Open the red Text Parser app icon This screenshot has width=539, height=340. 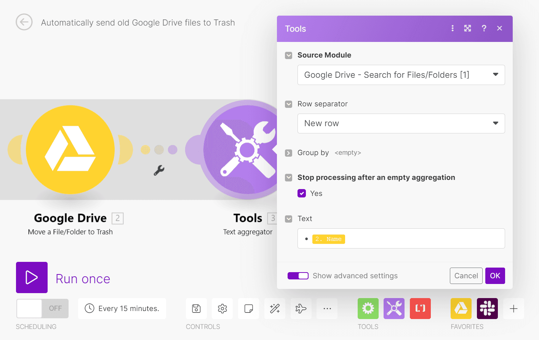420,308
